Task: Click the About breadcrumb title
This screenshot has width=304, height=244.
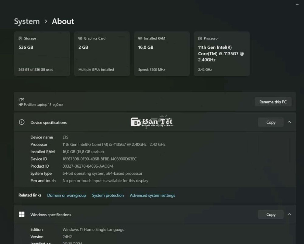Action: click(x=63, y=21)
